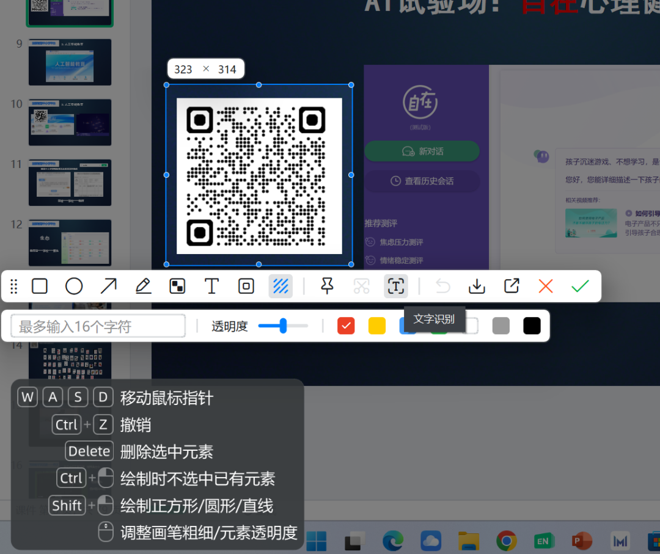Cancel the capture with the red X
This screenshot has width=660, height=554.
[545, 286]
